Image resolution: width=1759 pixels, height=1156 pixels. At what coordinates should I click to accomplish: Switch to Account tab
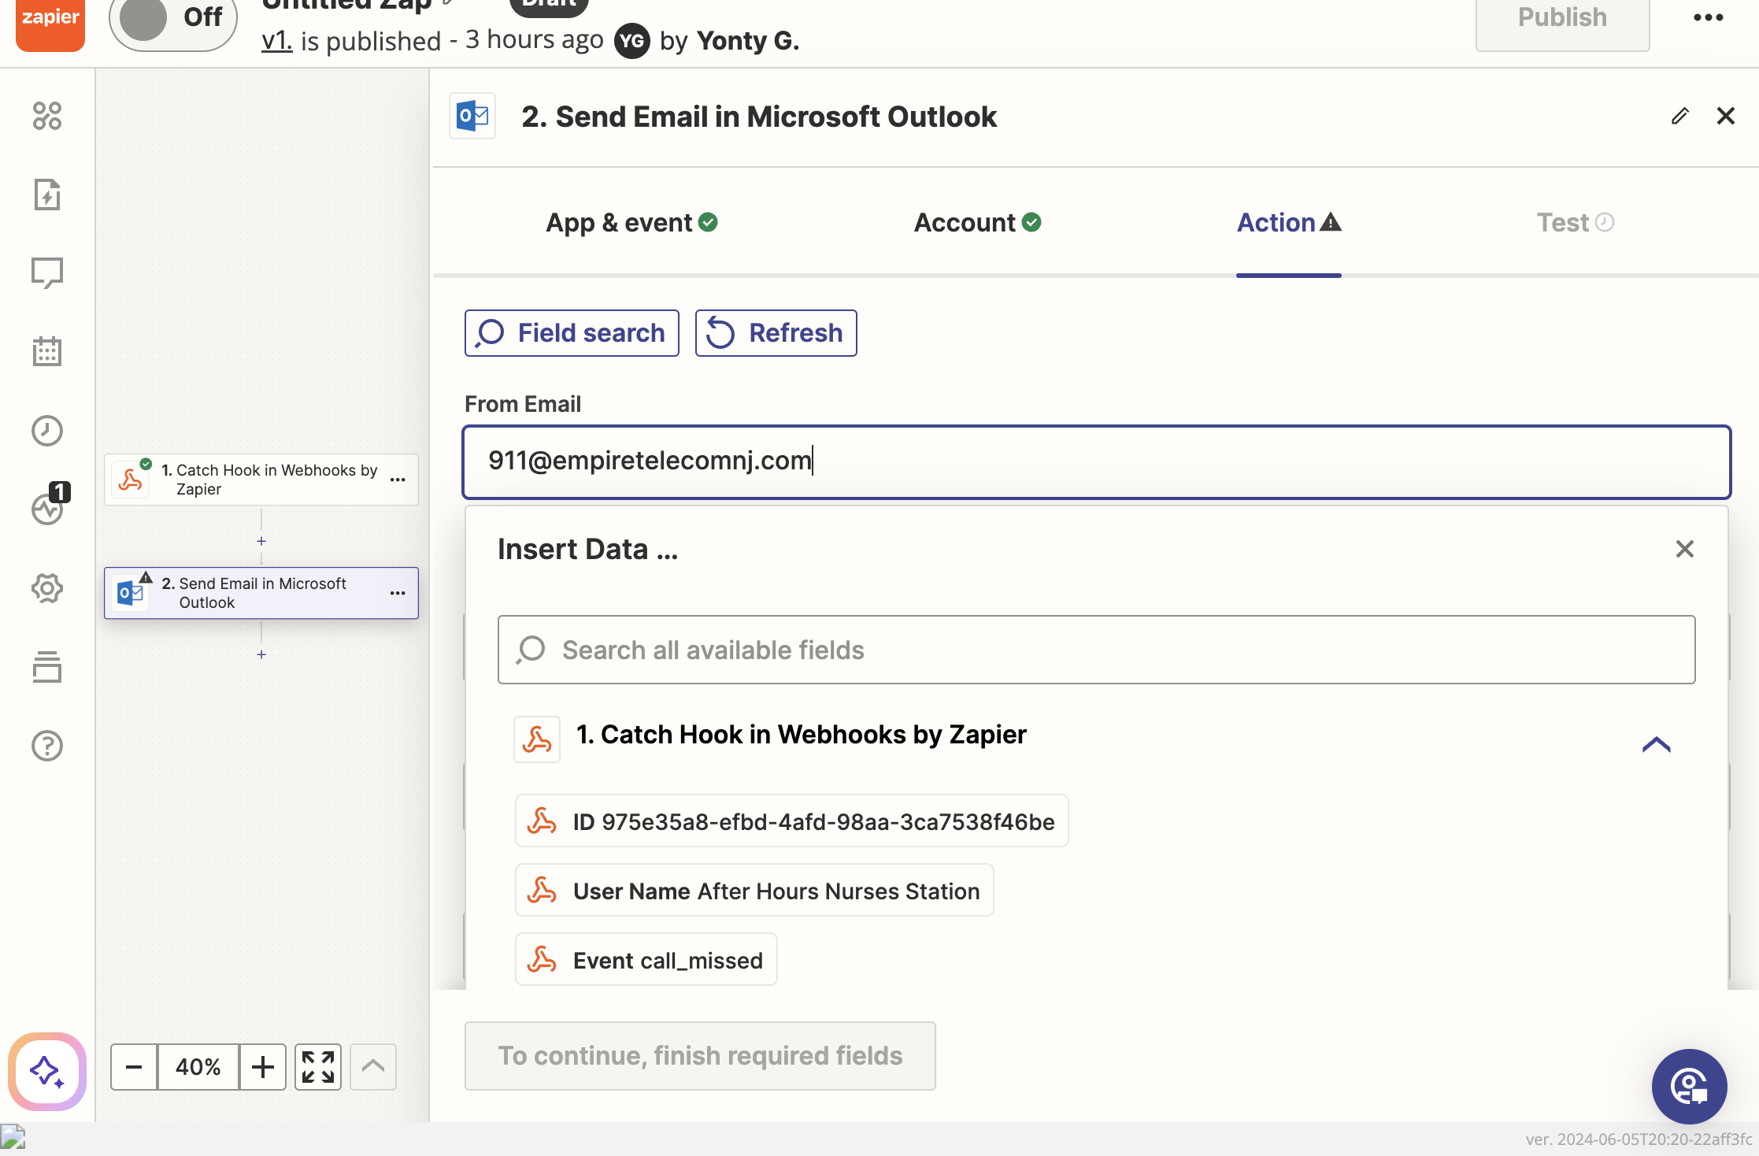[x=977, y=223]
